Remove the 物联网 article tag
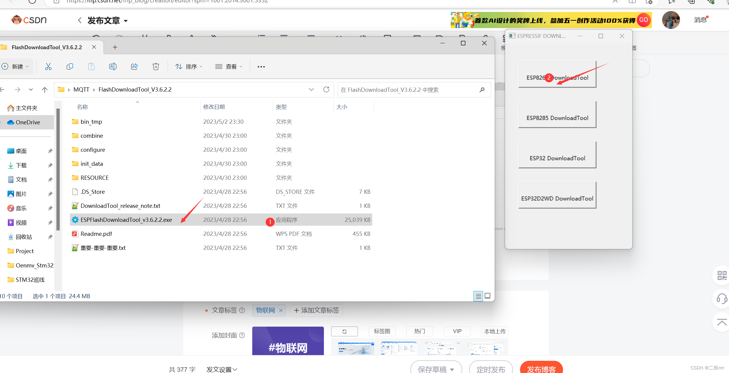Screen dimensions: 729x373 [x=281, y=310]
